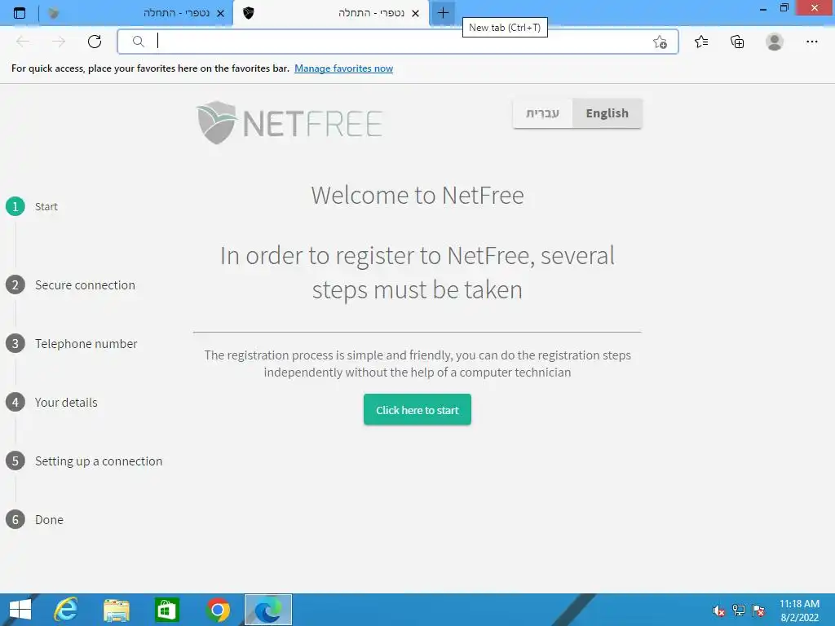This screenshot has height=626, width=835.
Task: Go forward with the forward arrow
Action: tap(59, 42)
